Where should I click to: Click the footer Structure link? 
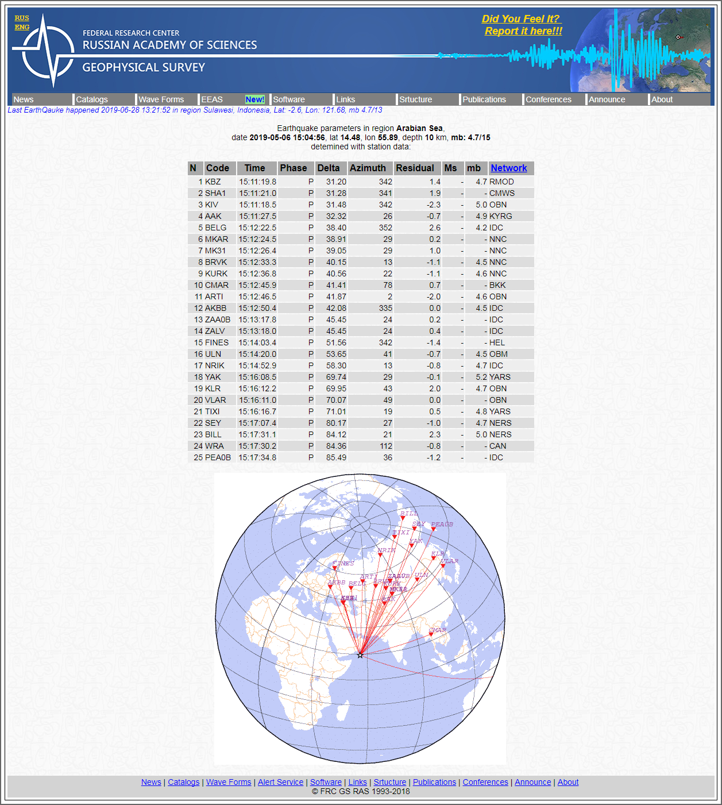pyautogui.click(x=389, y=782)
